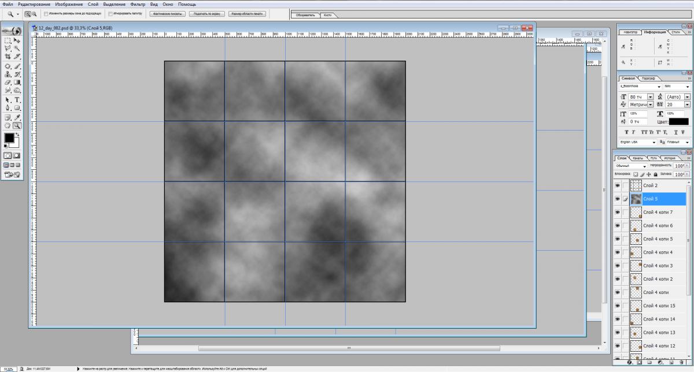Select the Type tool

17,100
